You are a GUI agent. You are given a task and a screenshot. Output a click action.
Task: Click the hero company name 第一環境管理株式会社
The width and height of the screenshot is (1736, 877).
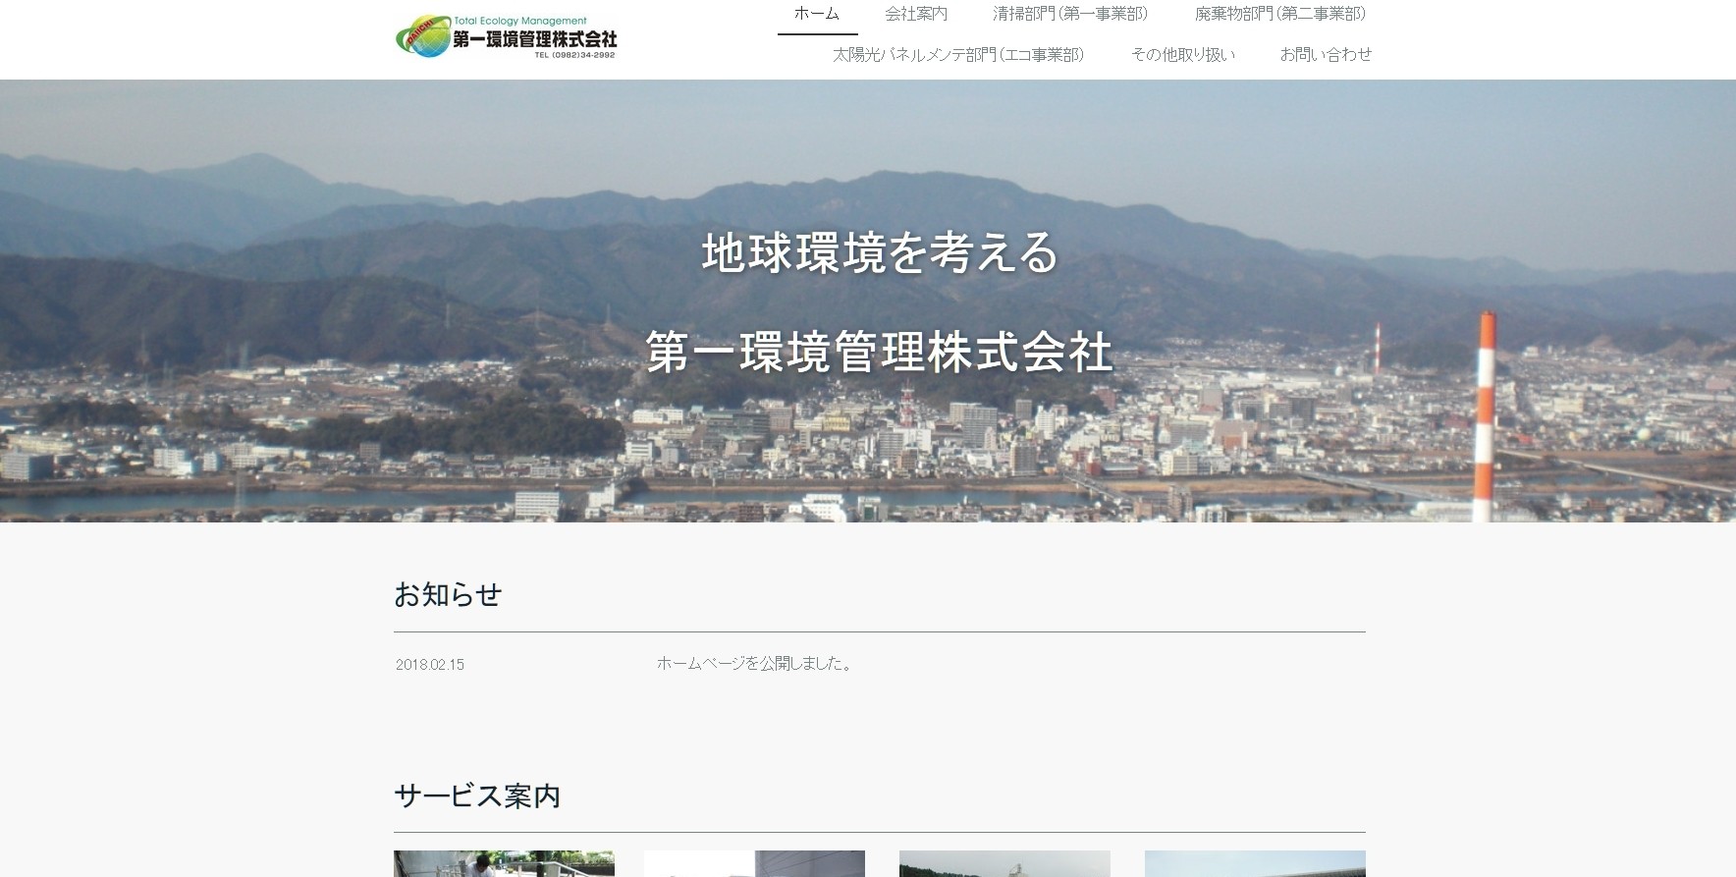pos(879,353)
